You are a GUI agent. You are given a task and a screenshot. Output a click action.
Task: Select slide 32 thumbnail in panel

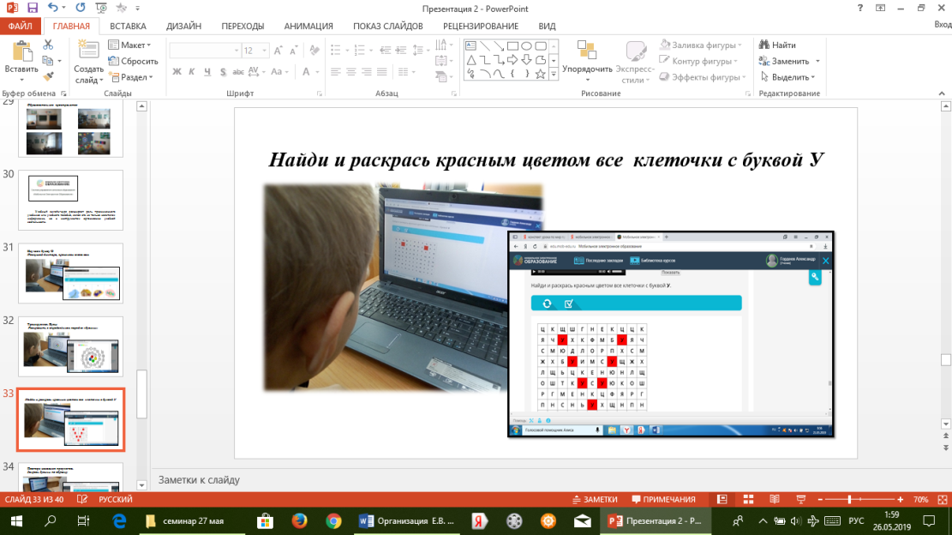[x=71, y=346]
